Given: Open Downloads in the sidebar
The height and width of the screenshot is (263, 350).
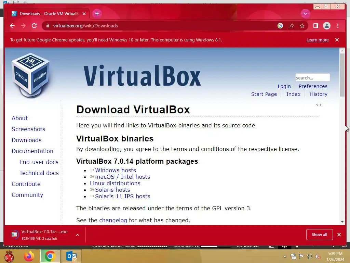Looking at the screenshot, I should tap(27, 140).
